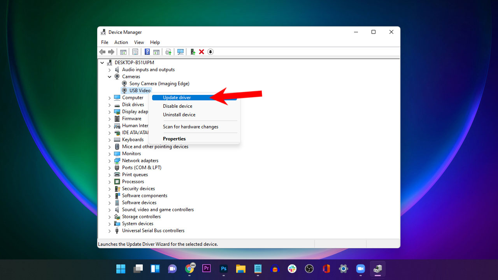The width and height of the screenshot is (498, 280).
Task: Click the Show/Hide console tree toolbar icon
Action: point(123,52)
